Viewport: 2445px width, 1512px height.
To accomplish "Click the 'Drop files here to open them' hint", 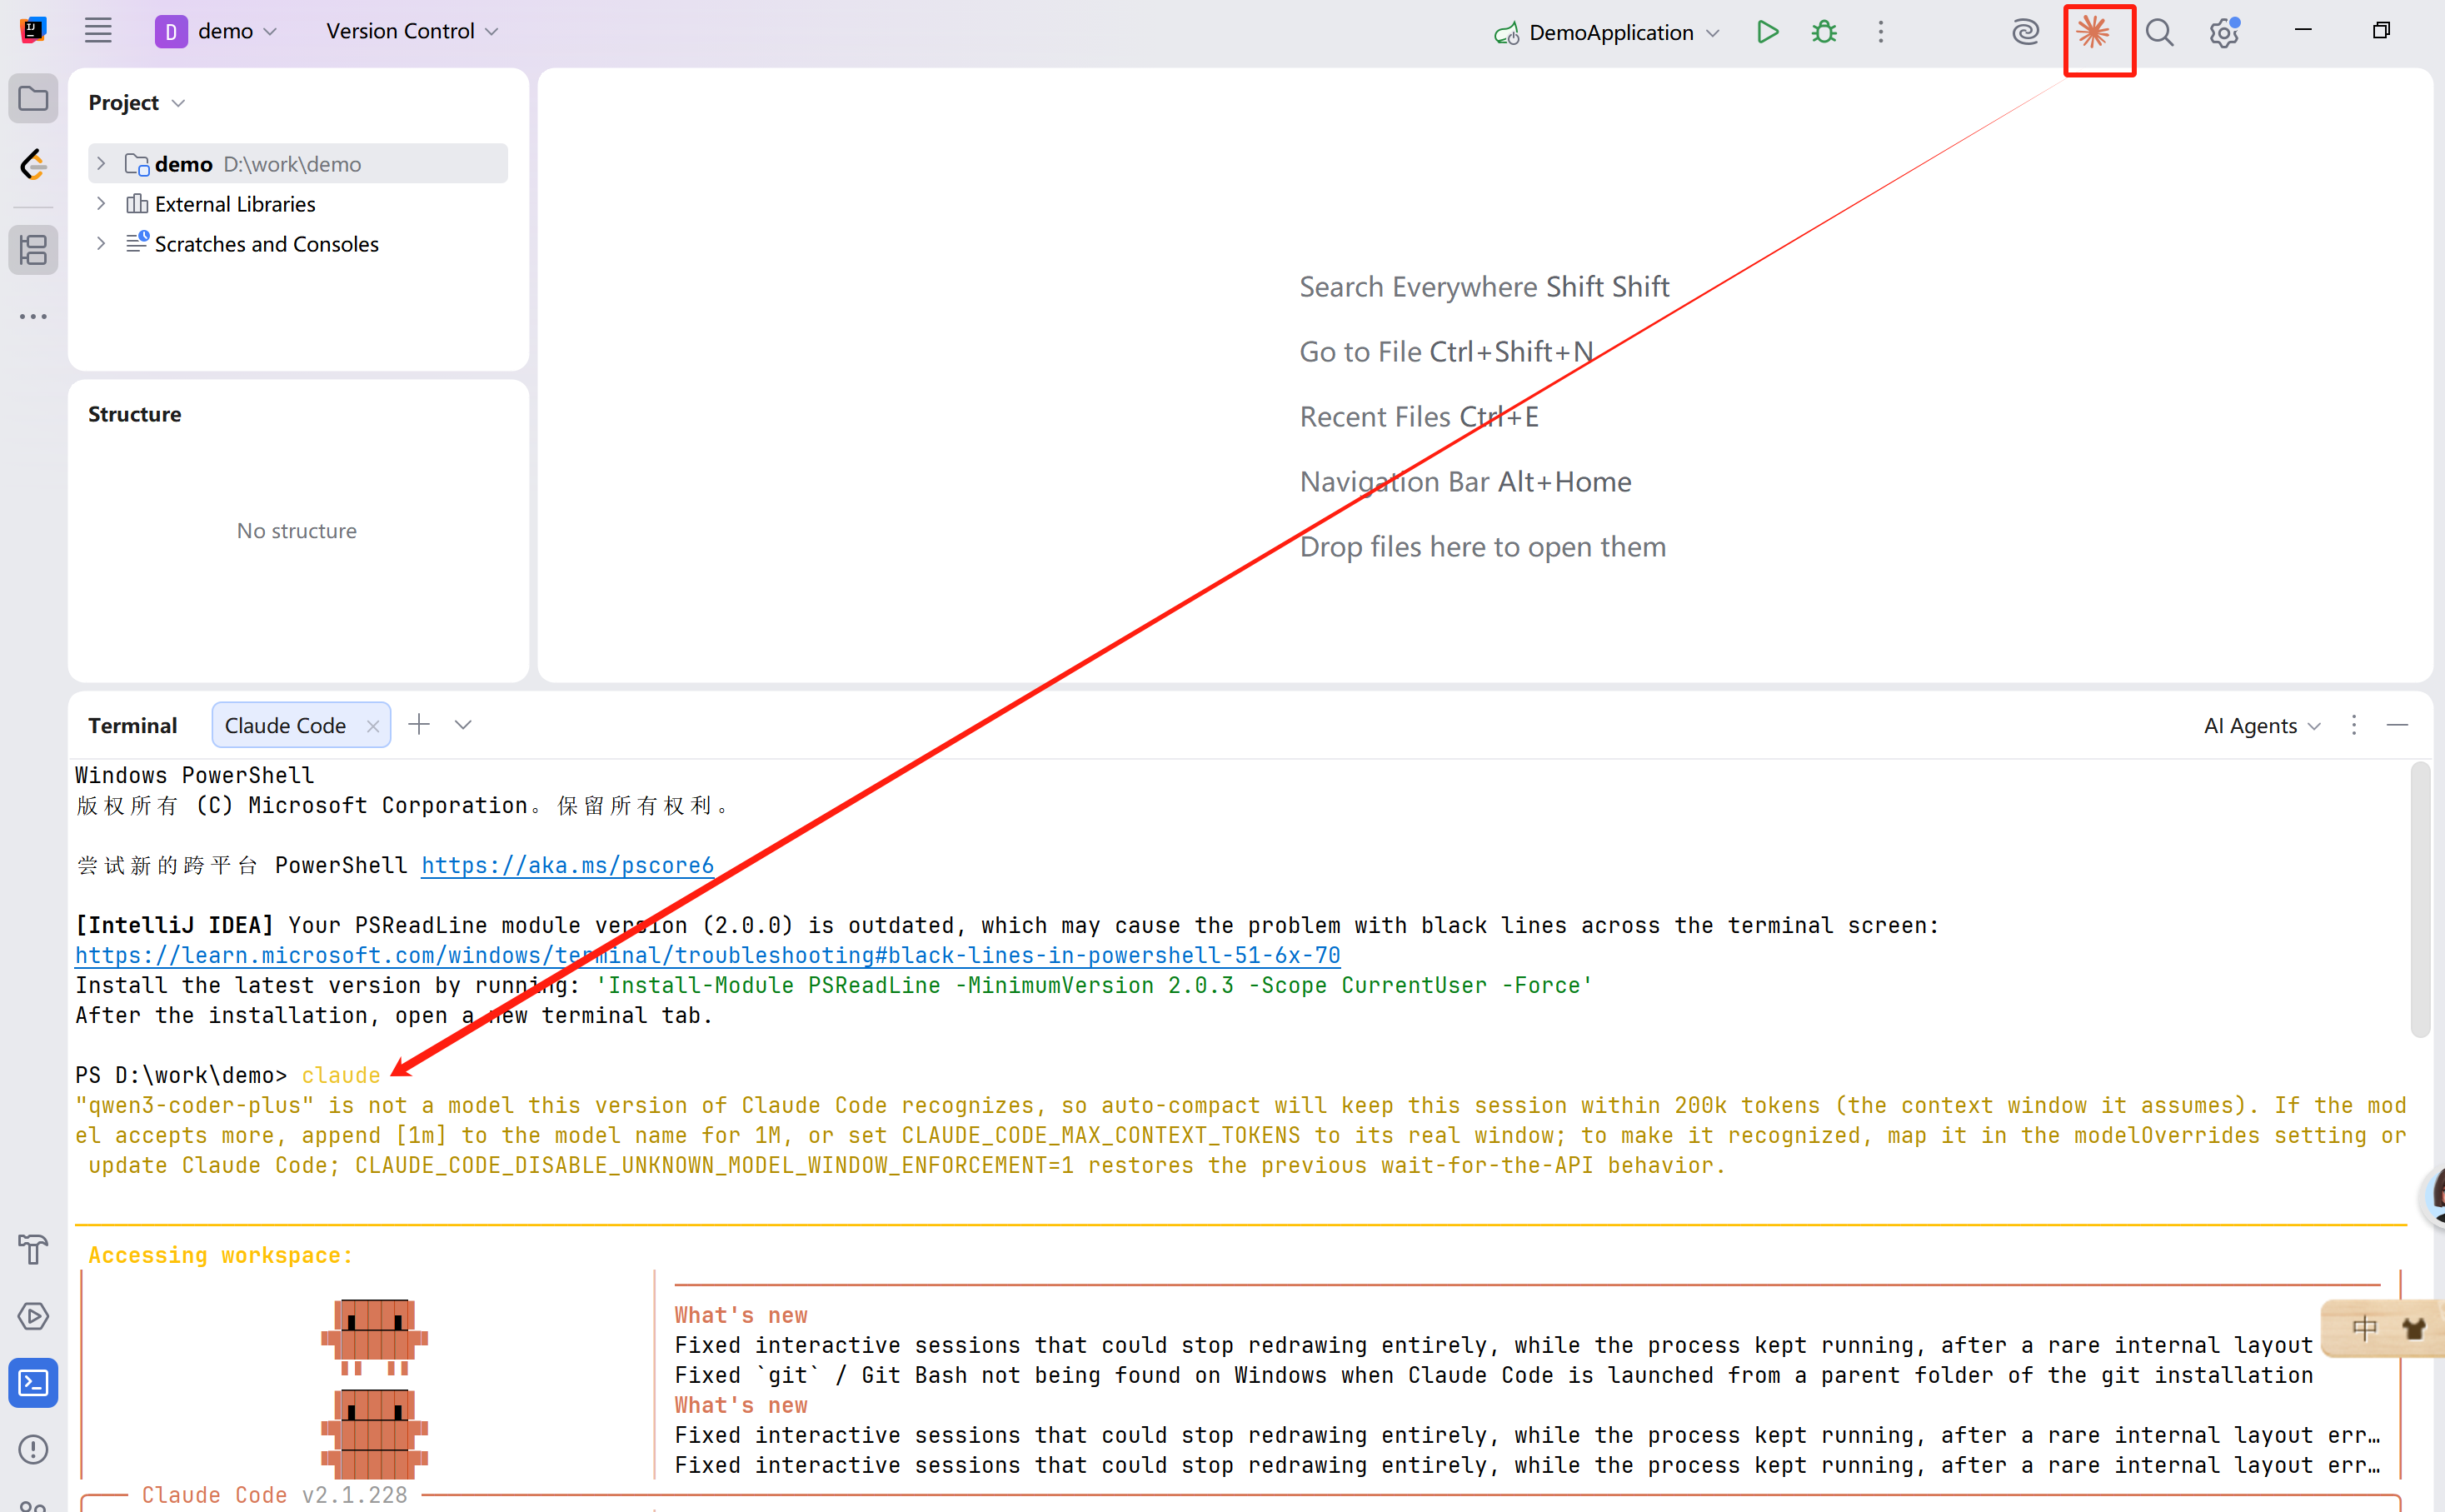I will (1482, 547).
